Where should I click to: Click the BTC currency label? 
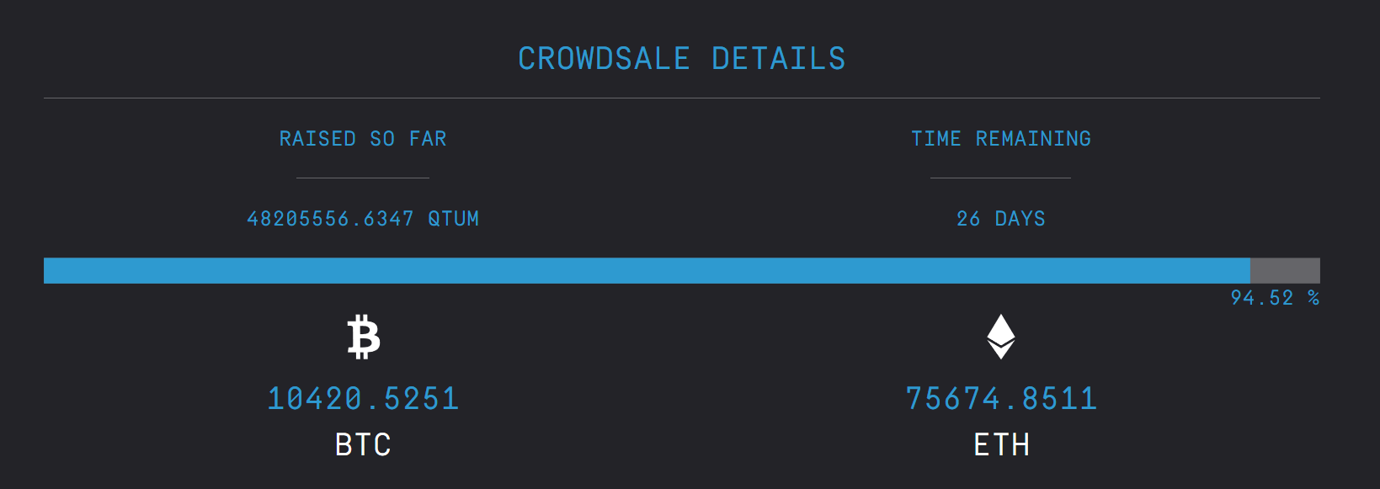click(363, 444)
